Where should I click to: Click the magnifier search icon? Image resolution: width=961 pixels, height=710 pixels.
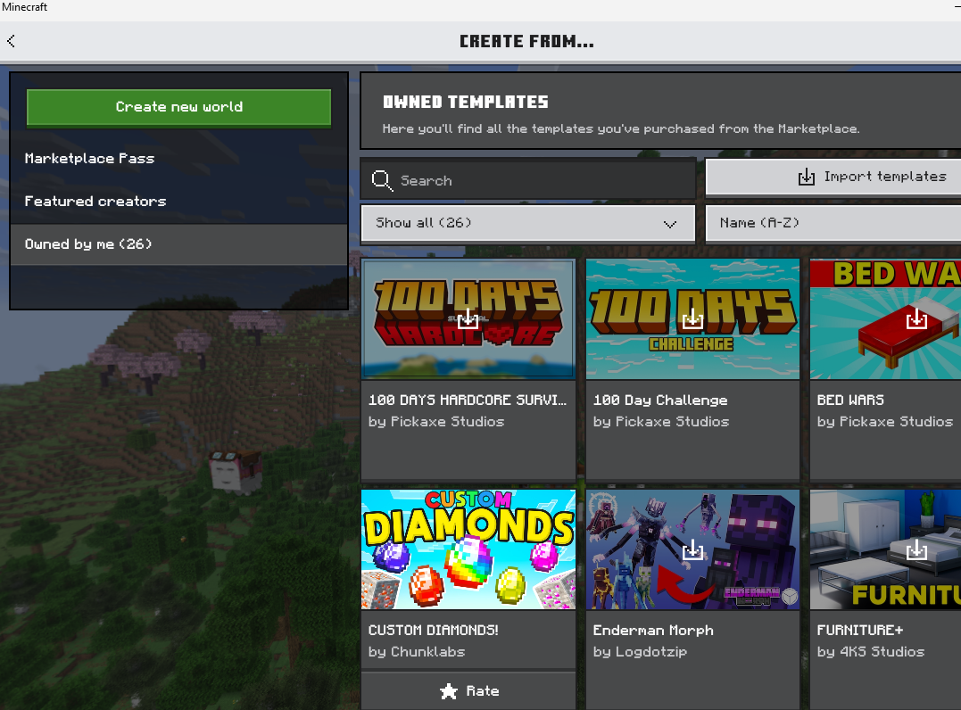382,181
